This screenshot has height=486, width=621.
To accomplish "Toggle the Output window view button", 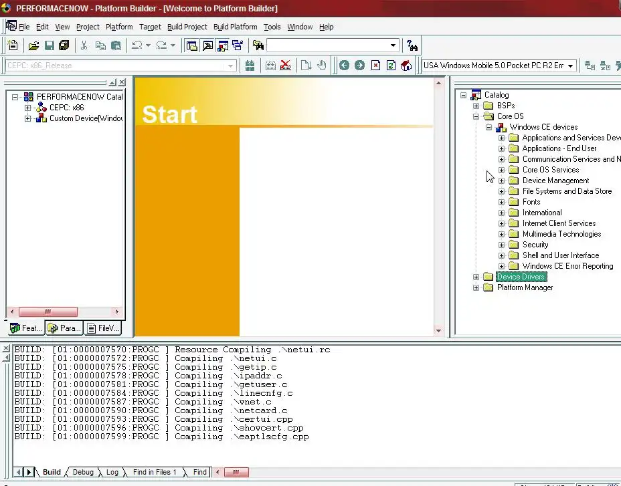I will [207, 45].
